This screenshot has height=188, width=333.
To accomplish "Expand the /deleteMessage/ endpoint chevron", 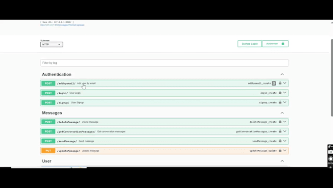I will pyautogui.click(x=285, y=122).
